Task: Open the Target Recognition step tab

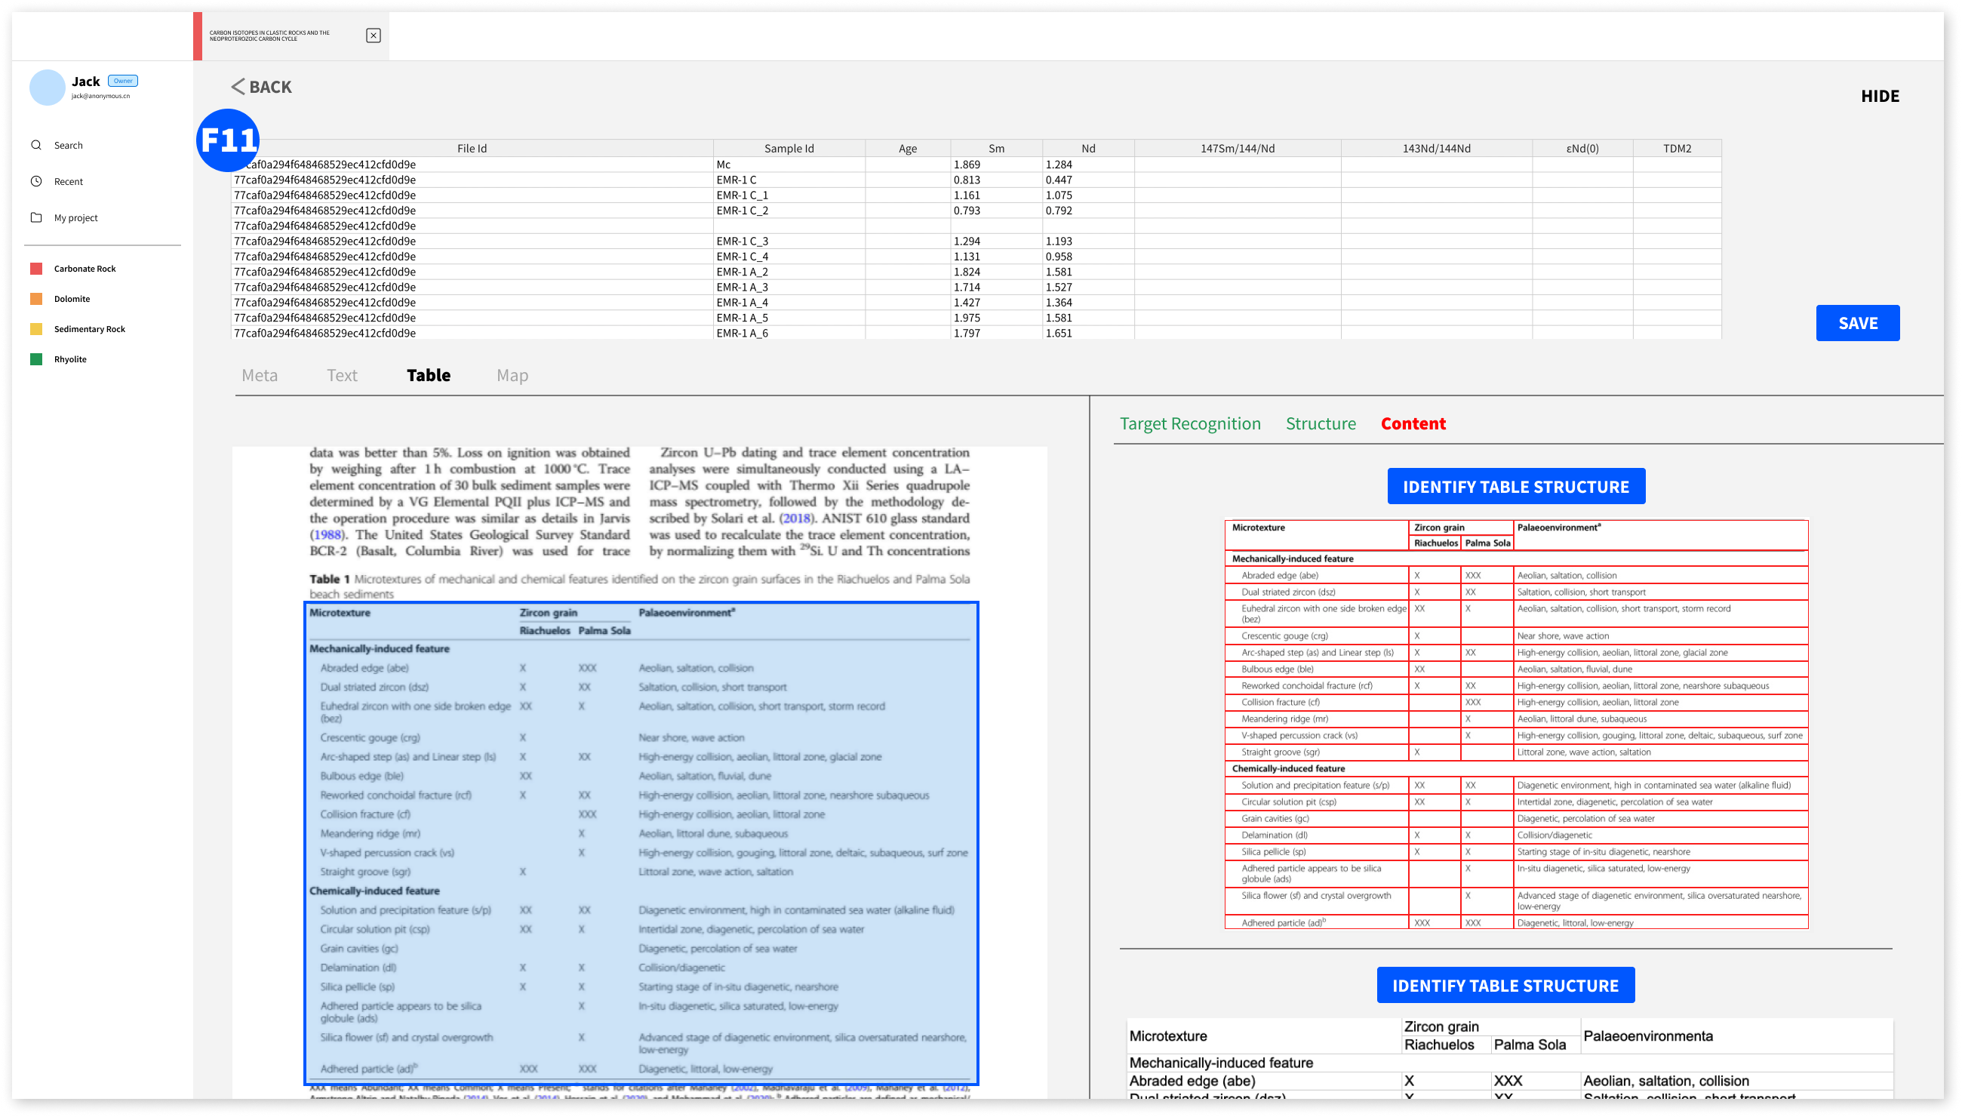Action: click(x=1189, y=423)
